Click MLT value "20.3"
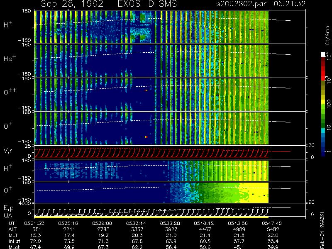 pos(138,235)
